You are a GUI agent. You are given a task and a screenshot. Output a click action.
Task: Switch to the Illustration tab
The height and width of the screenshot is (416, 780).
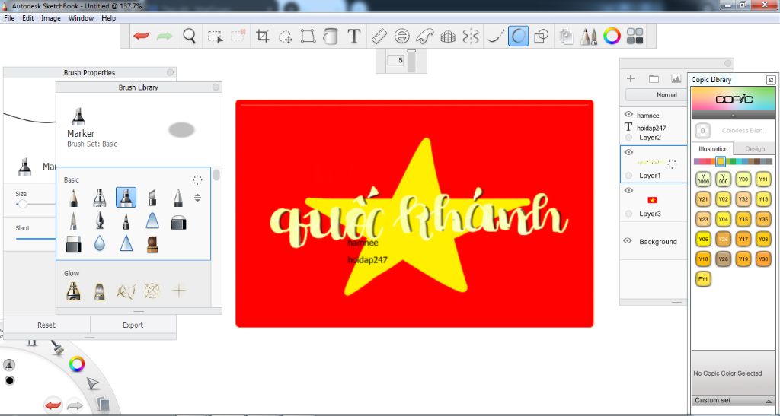point(712,148)
